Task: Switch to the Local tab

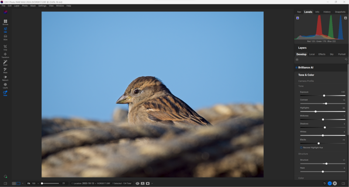Action: (x=312, y=54)
